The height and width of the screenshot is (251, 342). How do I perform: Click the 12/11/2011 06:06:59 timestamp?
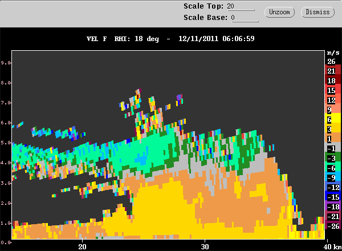tap(217, 39)
